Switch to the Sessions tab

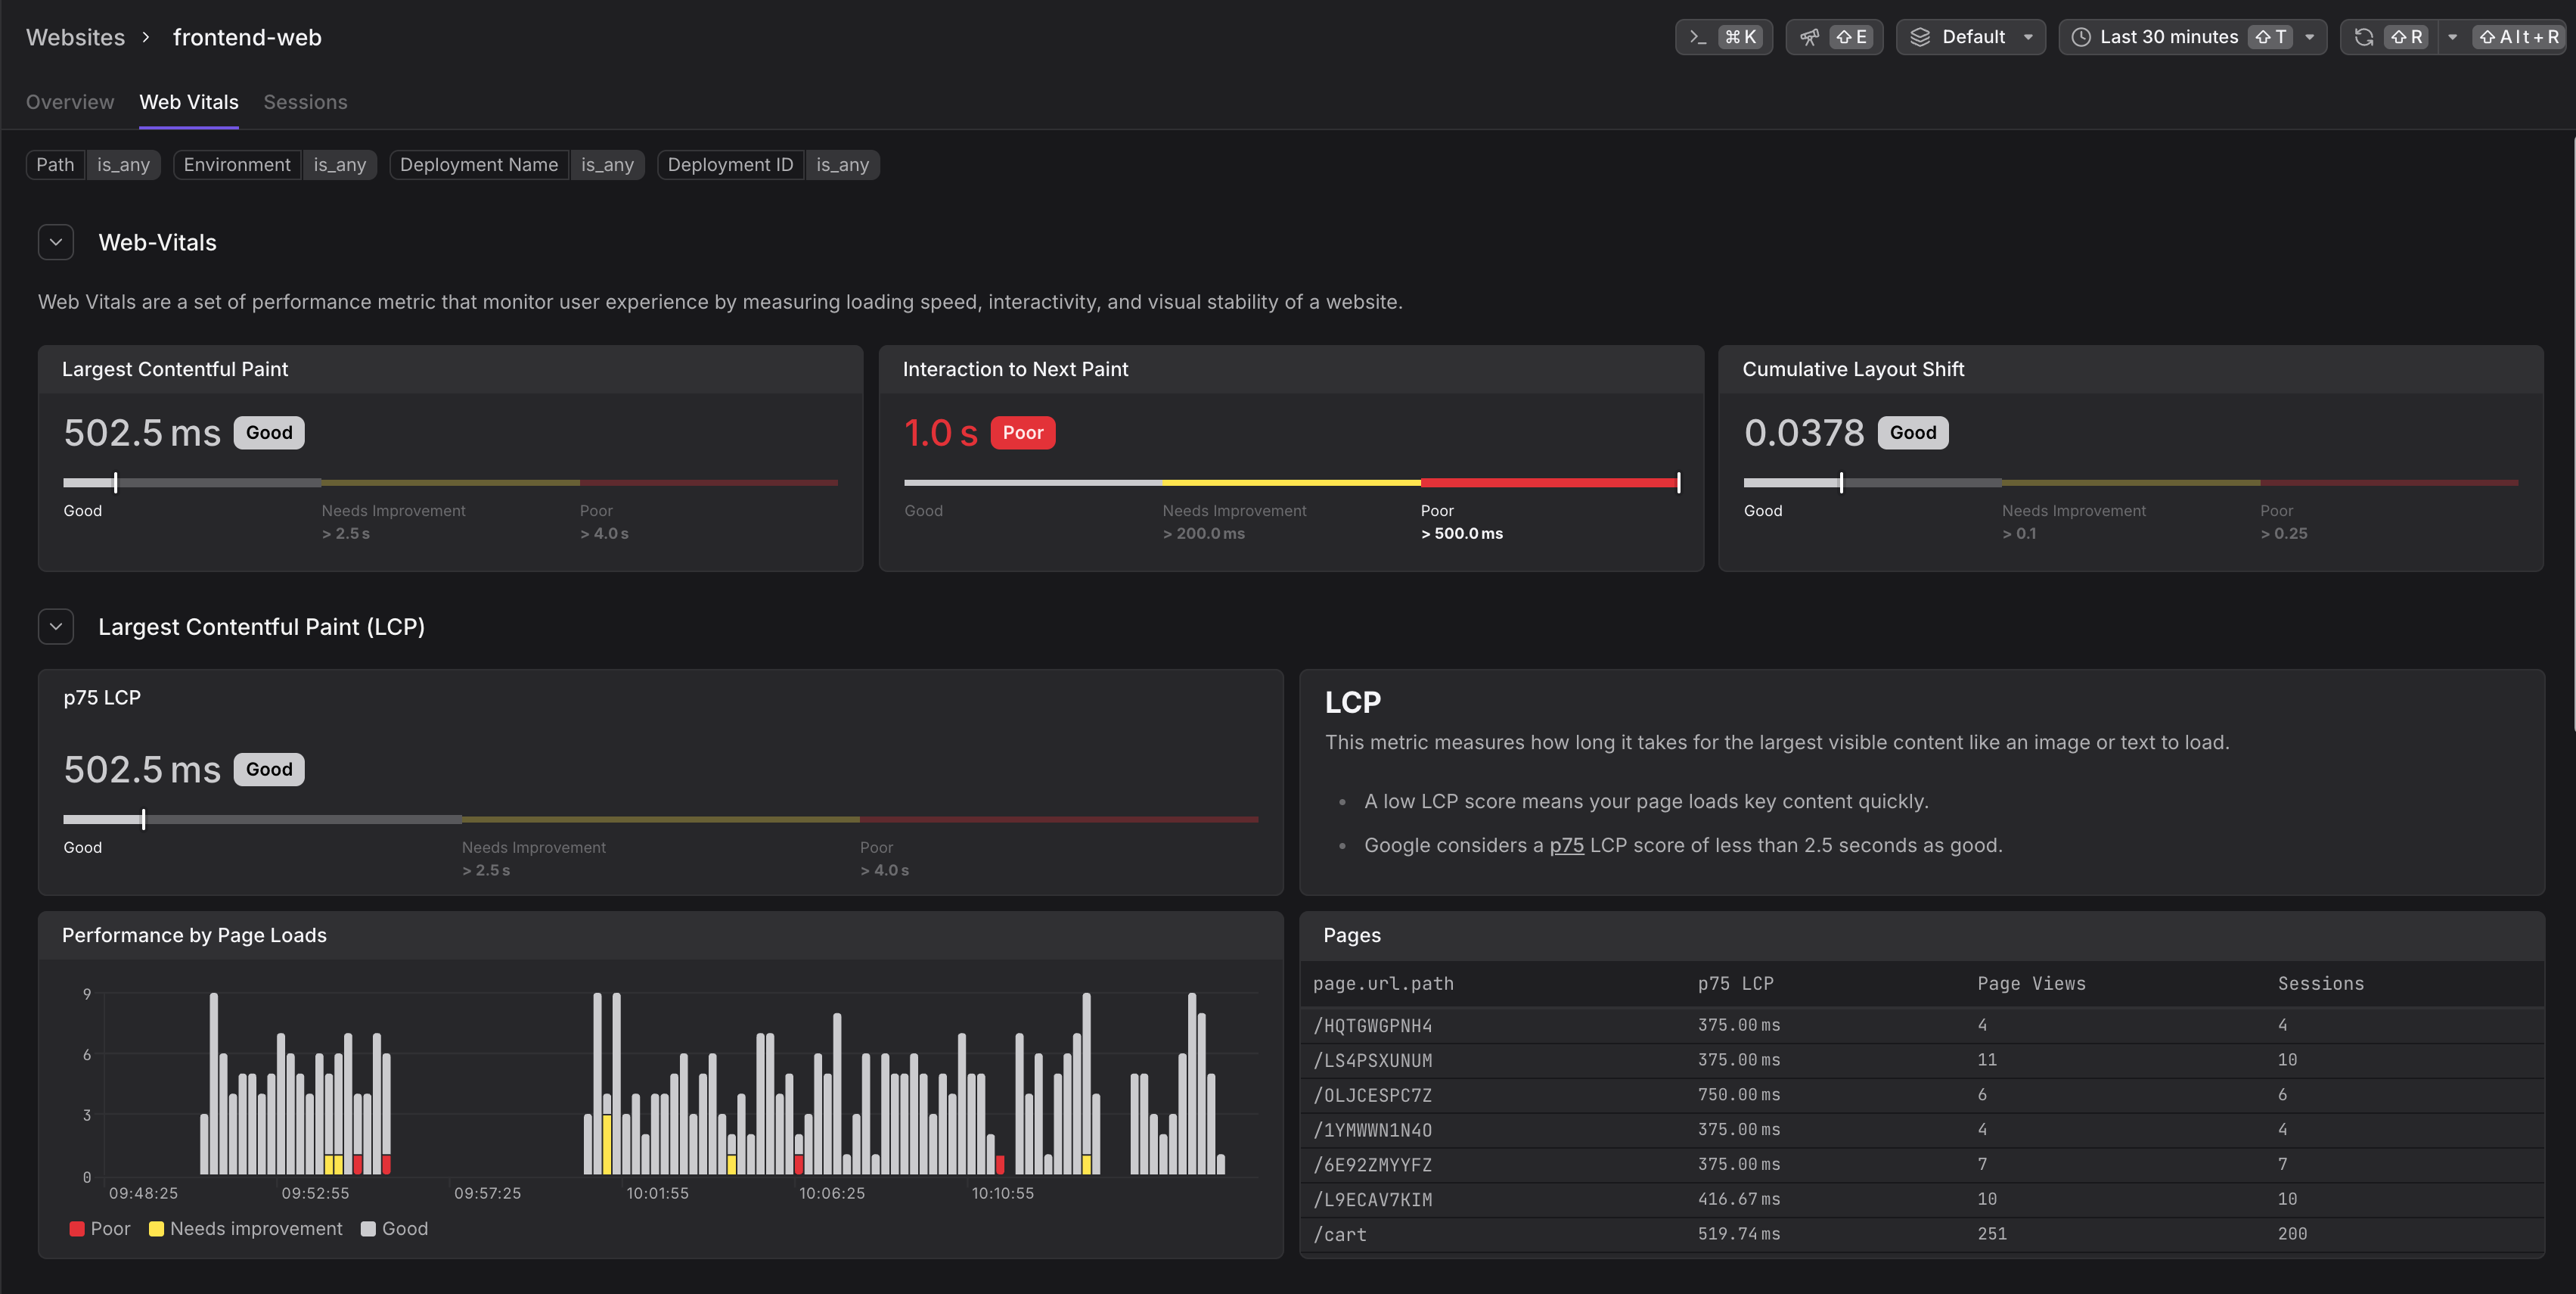click(305, 102)
